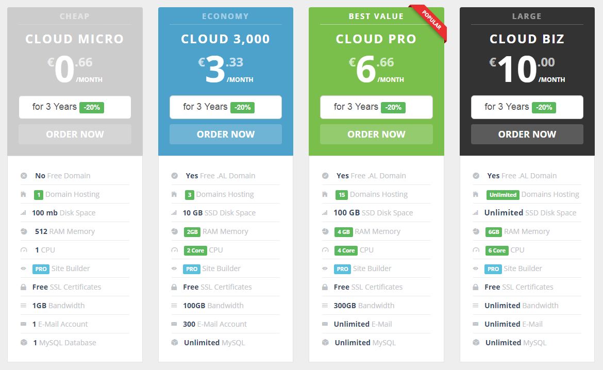Click the lines icon beside 300GB Bandwidth
This screenshot has width=603, height=370.
coord(325,306)
